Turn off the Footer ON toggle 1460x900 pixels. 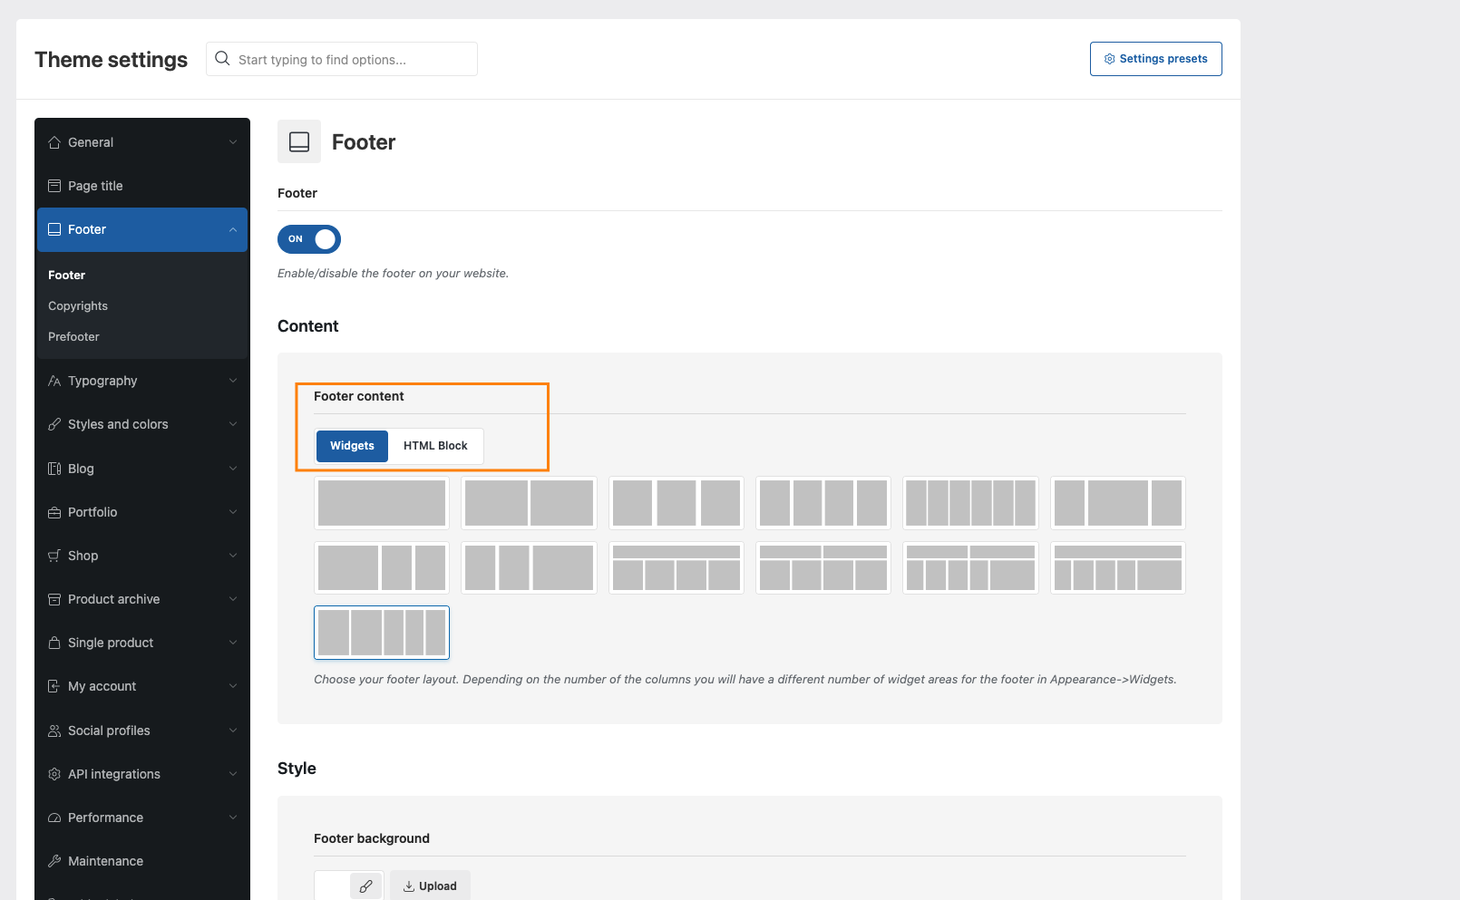[x=309, y=239]
